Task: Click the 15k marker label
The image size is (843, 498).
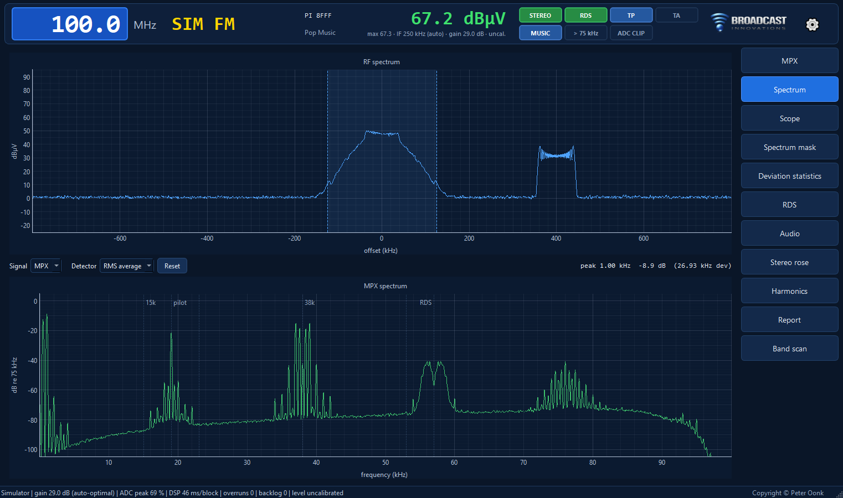Action: (151, 303)
